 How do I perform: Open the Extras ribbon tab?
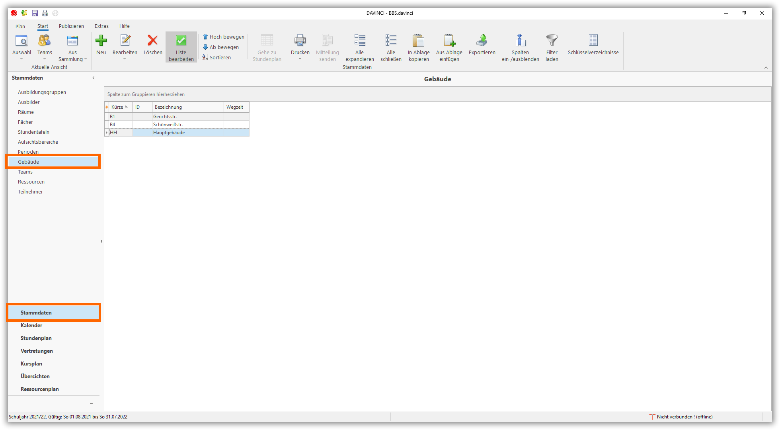[x=101, y=26]
